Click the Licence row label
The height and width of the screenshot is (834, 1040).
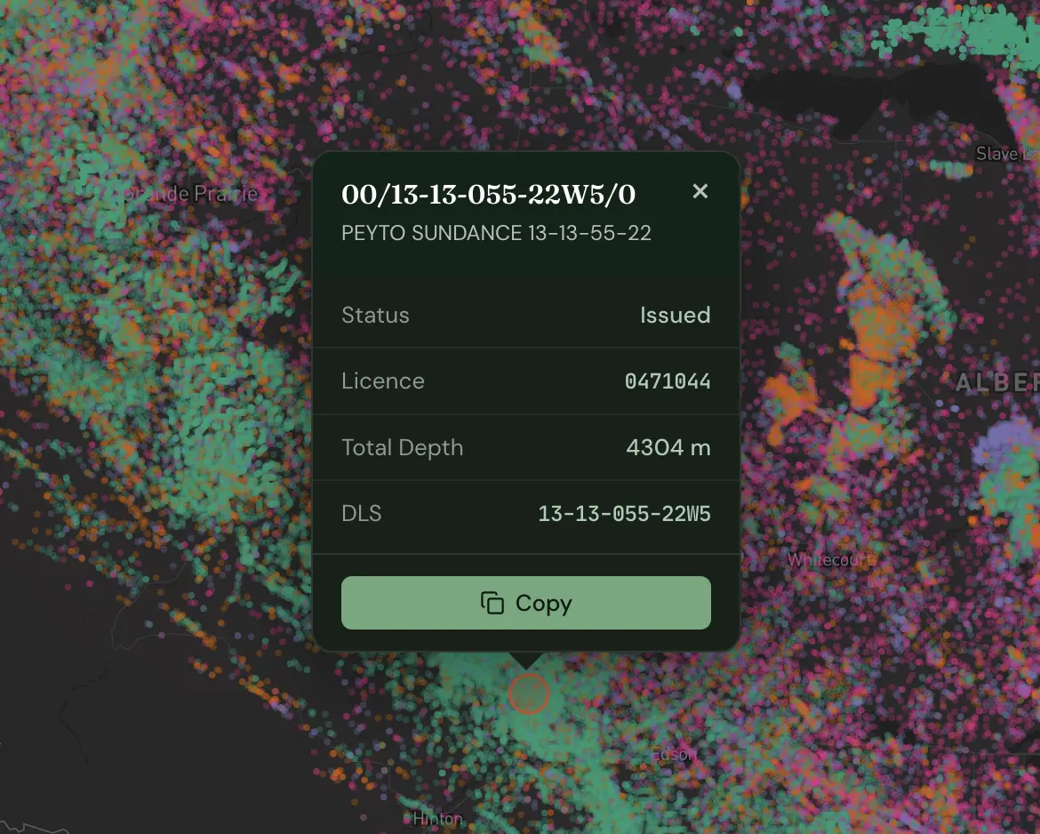coord(383,381)
